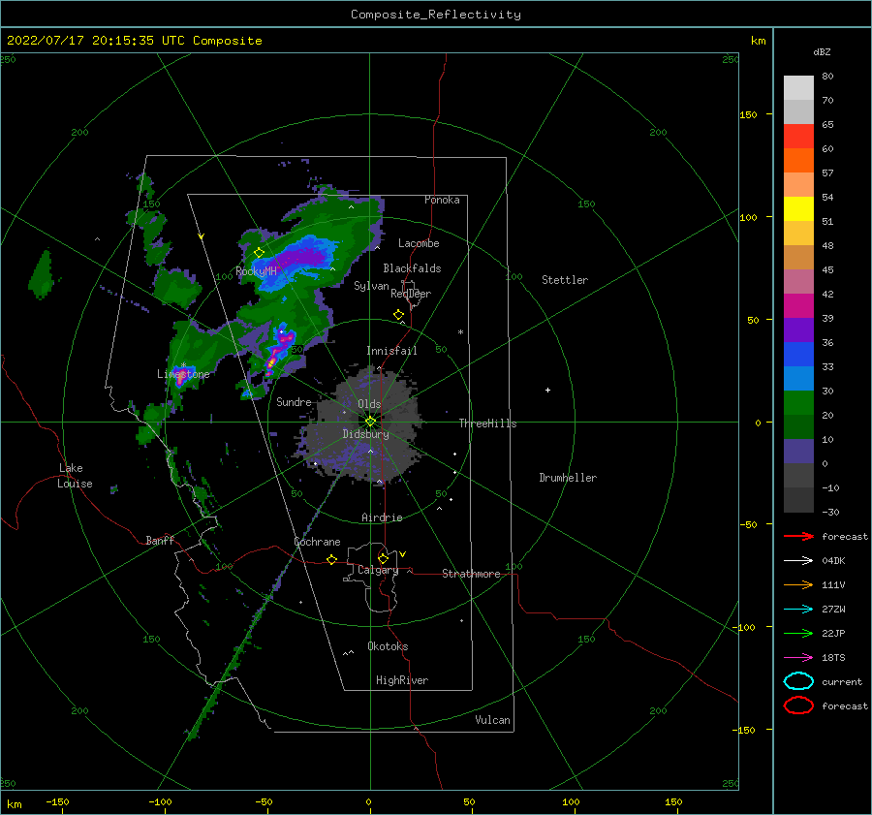The image size is (872, 815).
Task: Click the Banff town label
Action: 160,540
